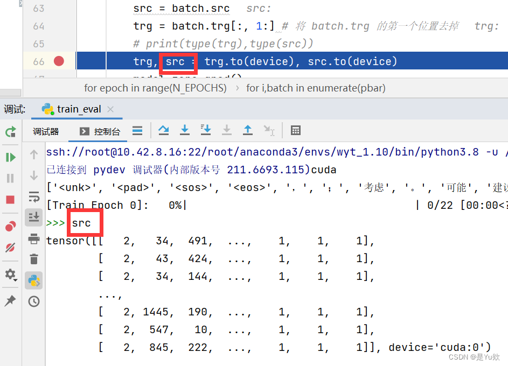508x366 pixels.
Task: Open evaluate expression calculator
Action: 295,130
